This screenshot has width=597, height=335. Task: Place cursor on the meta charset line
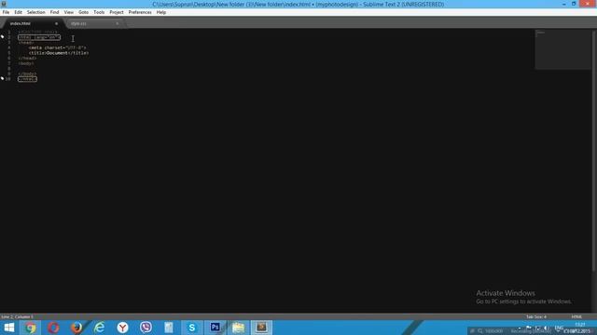[x=58, y=47]
